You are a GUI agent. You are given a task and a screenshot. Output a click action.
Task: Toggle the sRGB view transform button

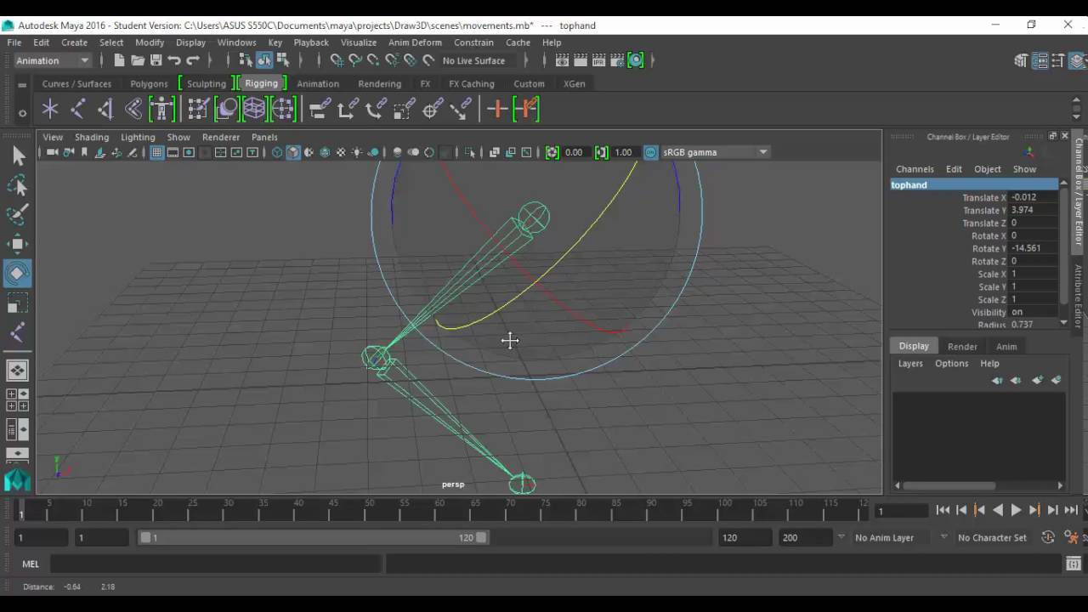click(x=651, y=153)
